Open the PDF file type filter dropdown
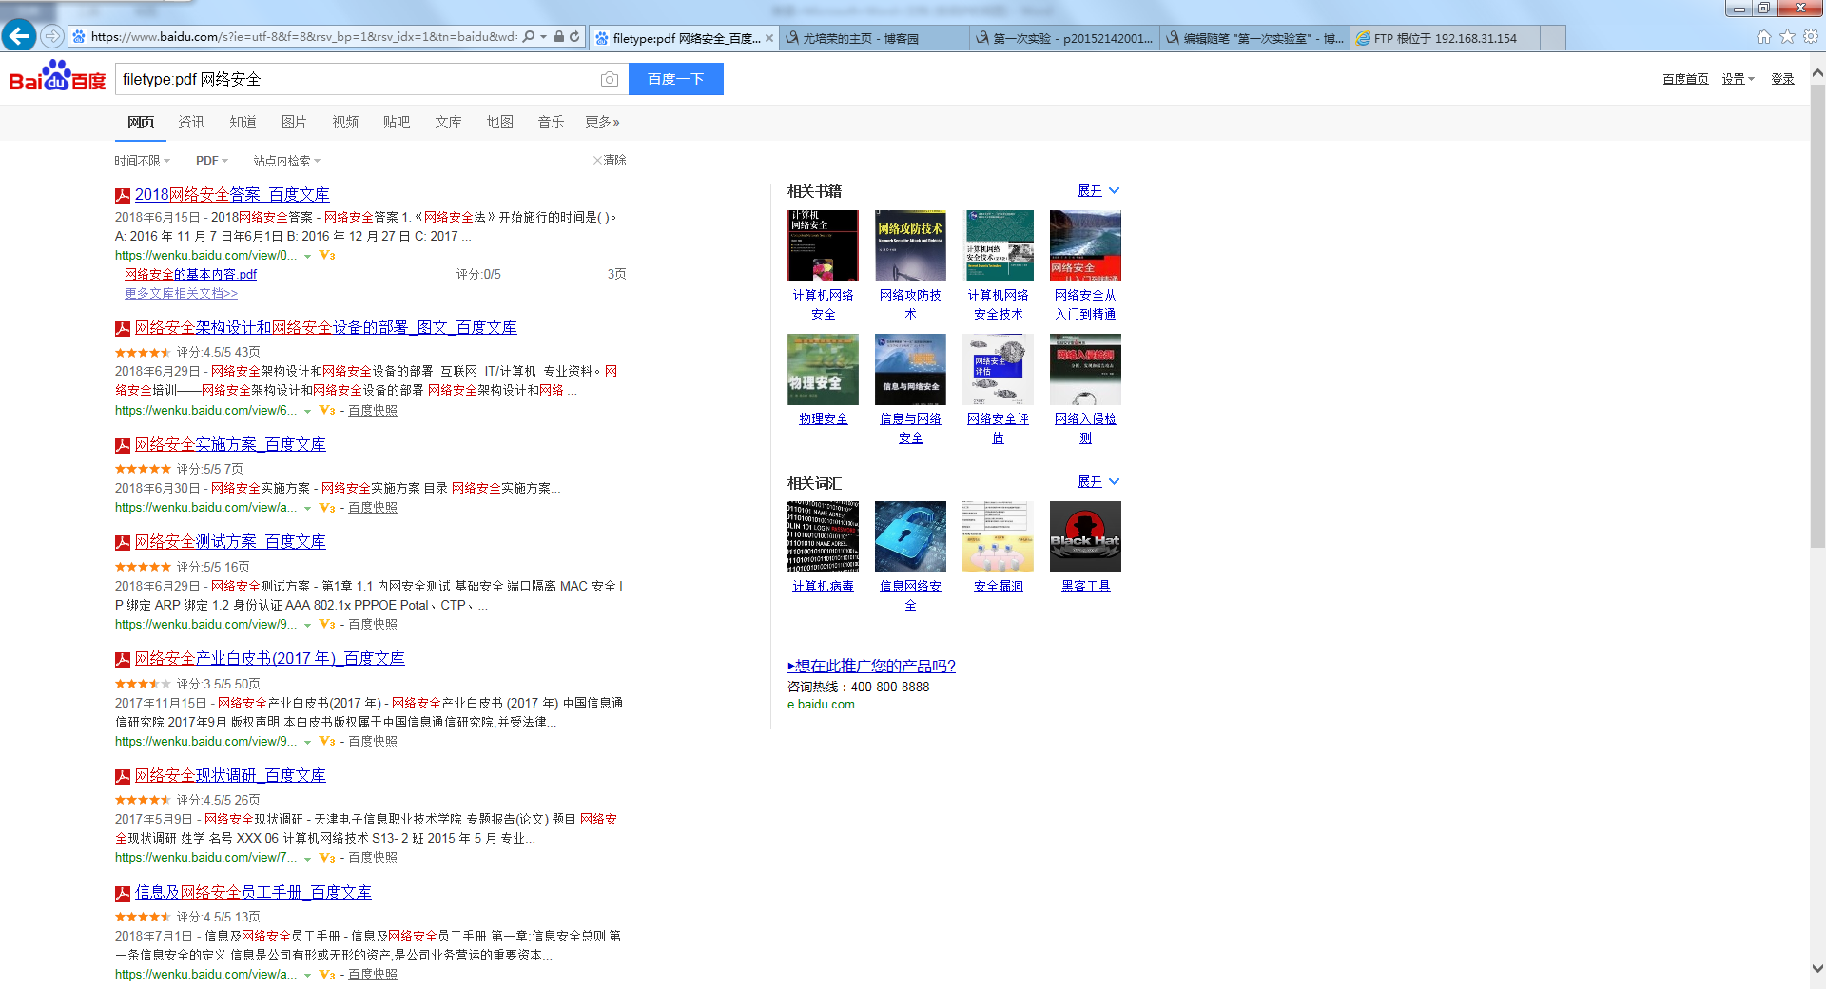The image size is (1826, 989). (x=212, y=161)
